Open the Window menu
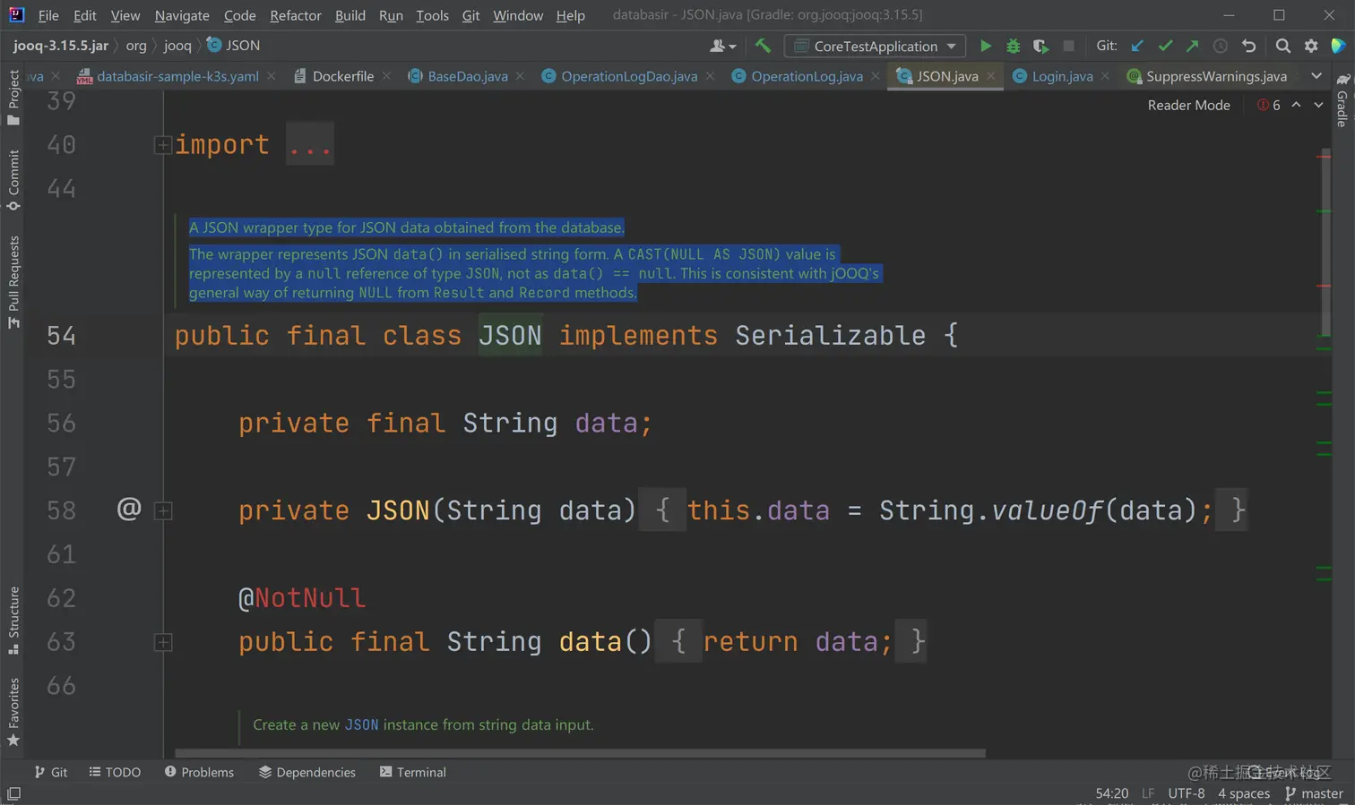This screenshot has height=805, width=1355. 518,15
